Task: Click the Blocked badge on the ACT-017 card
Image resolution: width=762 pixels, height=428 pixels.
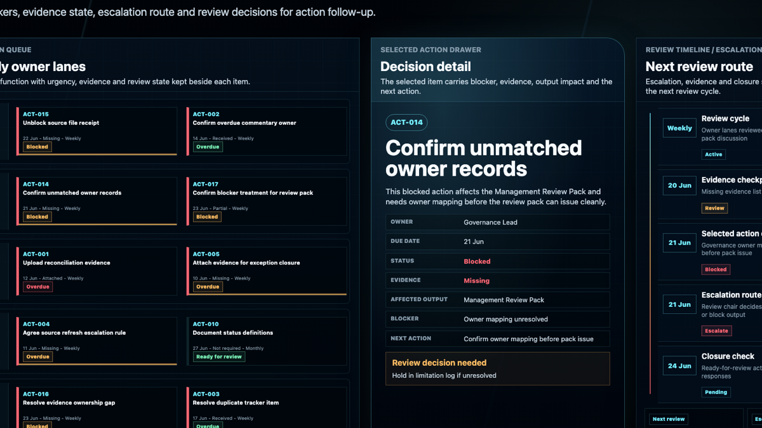Action: [207, 217]
